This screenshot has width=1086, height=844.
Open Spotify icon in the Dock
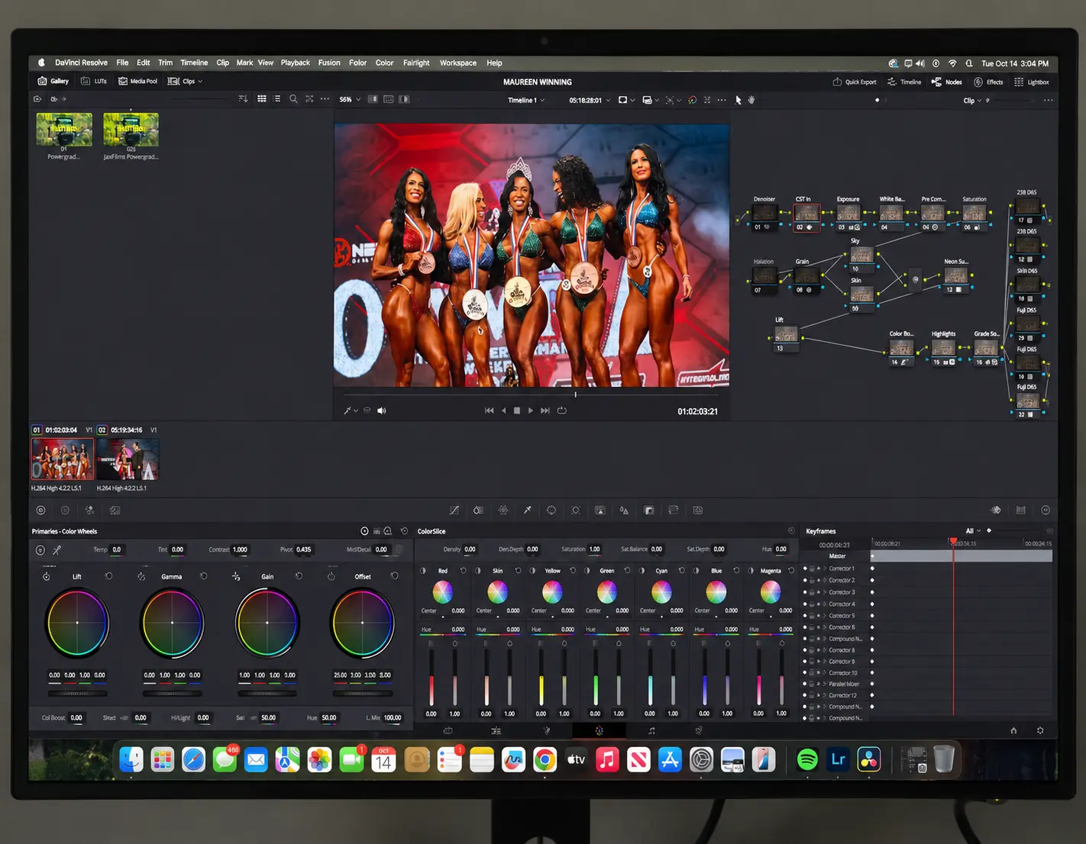coord(807,759)
